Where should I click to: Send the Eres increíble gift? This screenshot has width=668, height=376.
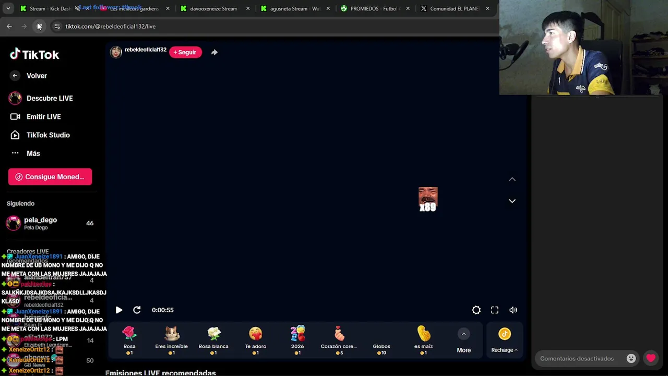click(x=171, y=340)
